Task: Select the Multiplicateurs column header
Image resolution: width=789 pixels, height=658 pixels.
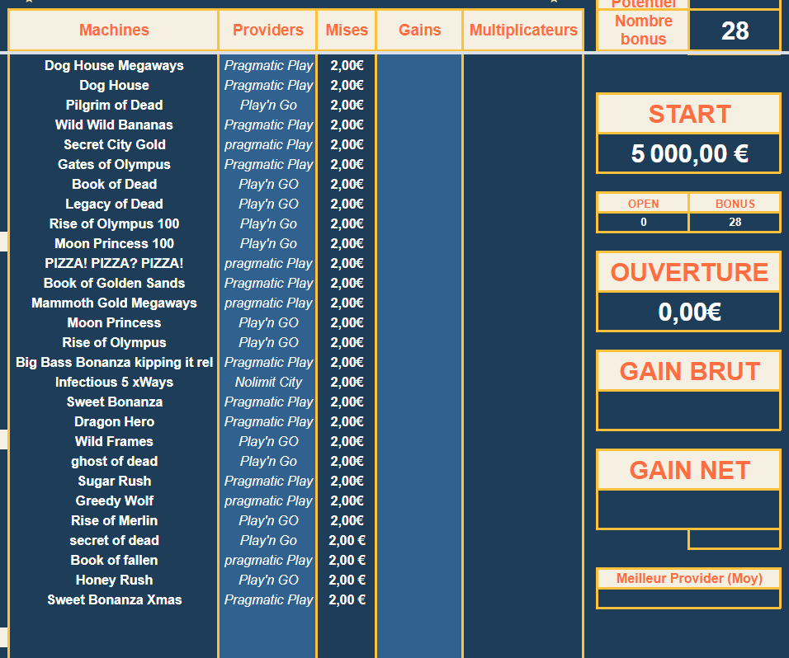Action: [523, 31]
